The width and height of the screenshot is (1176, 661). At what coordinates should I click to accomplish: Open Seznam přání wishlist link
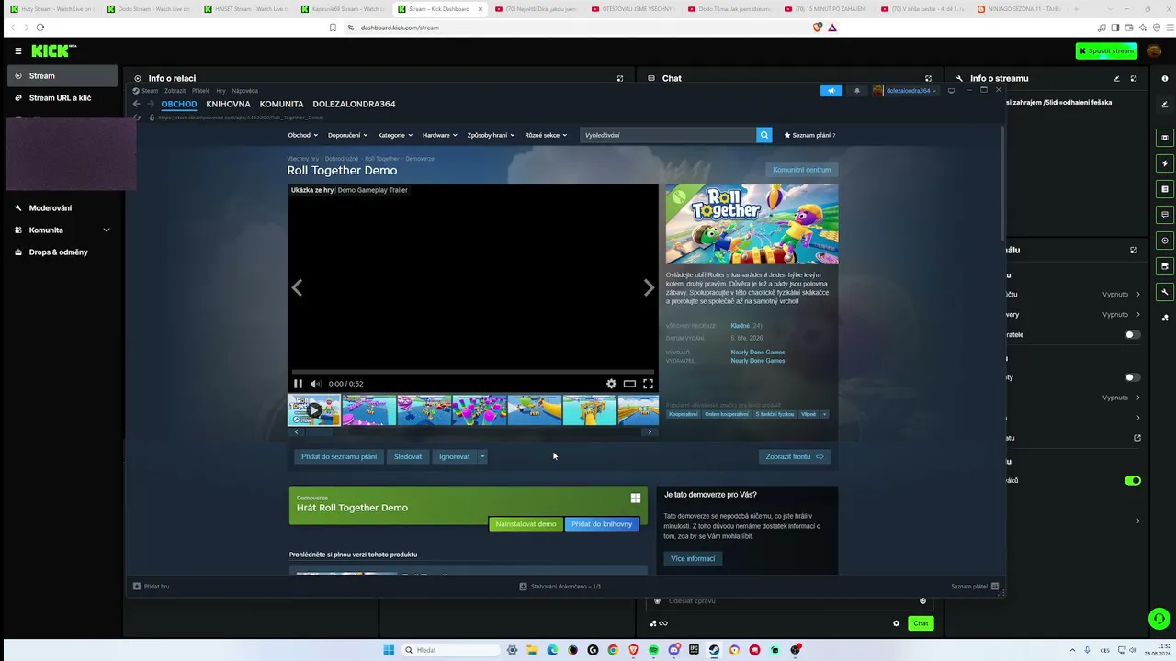click(x=809, y=135)
